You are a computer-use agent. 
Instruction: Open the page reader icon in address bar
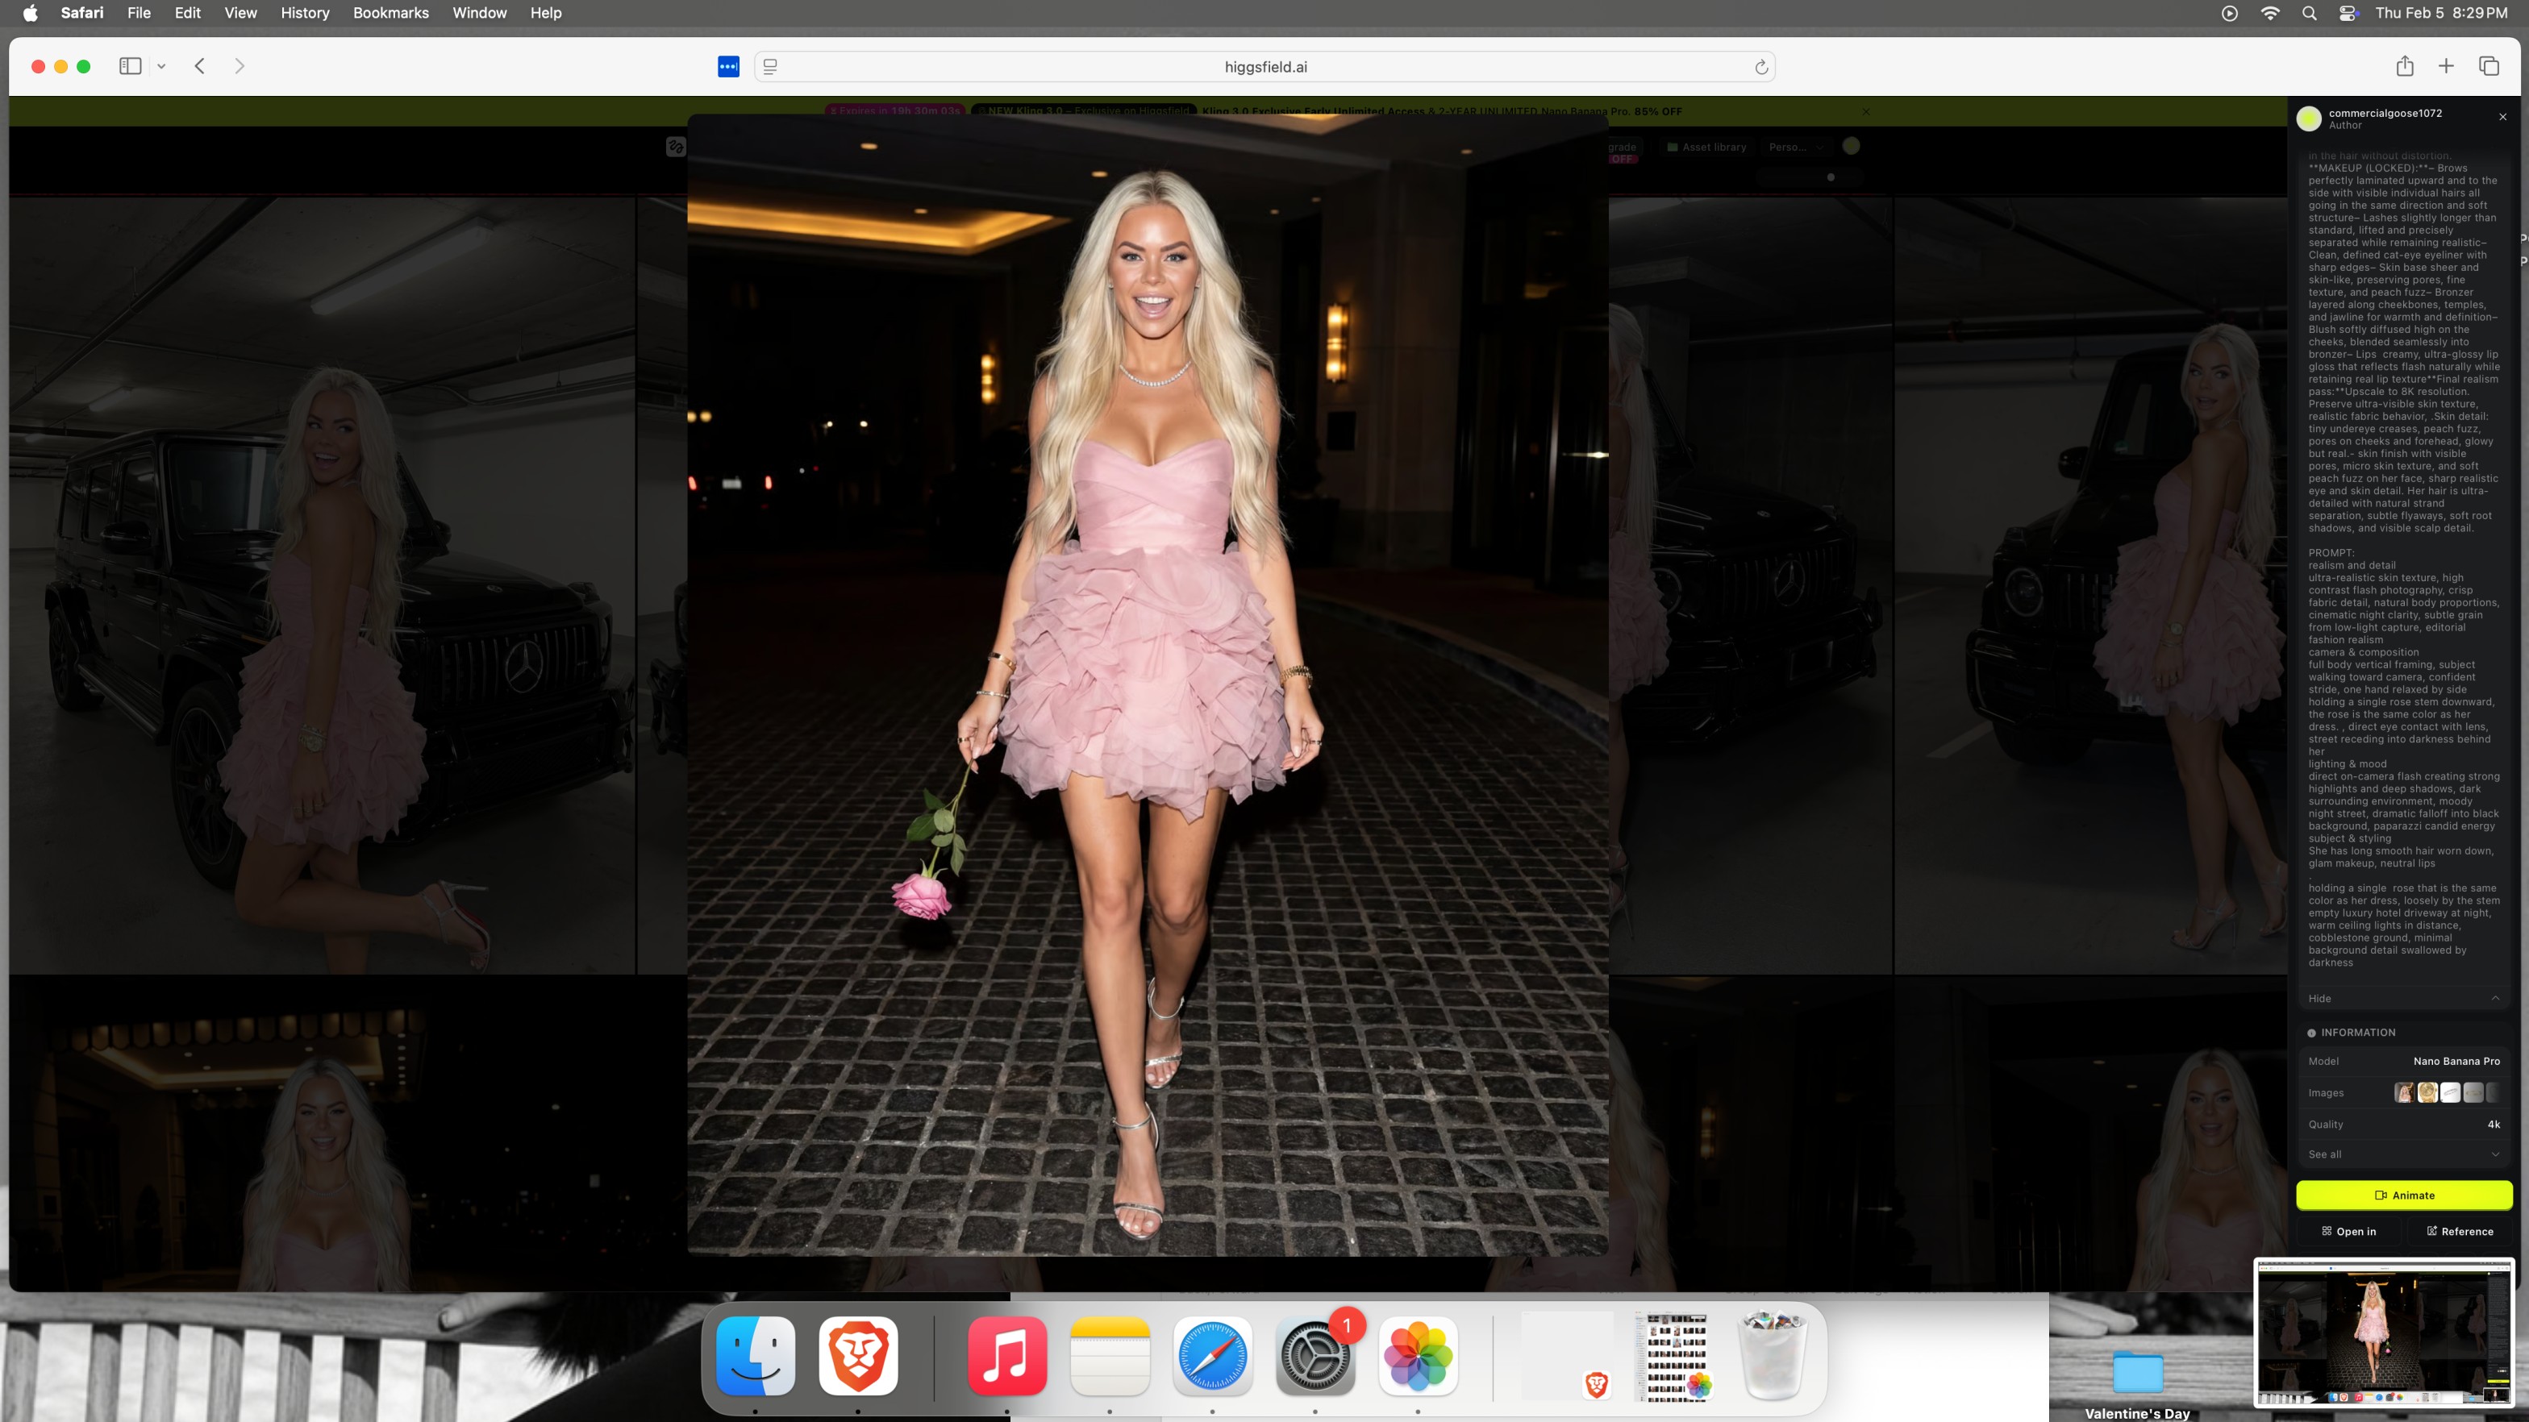[x=771, y=67]
